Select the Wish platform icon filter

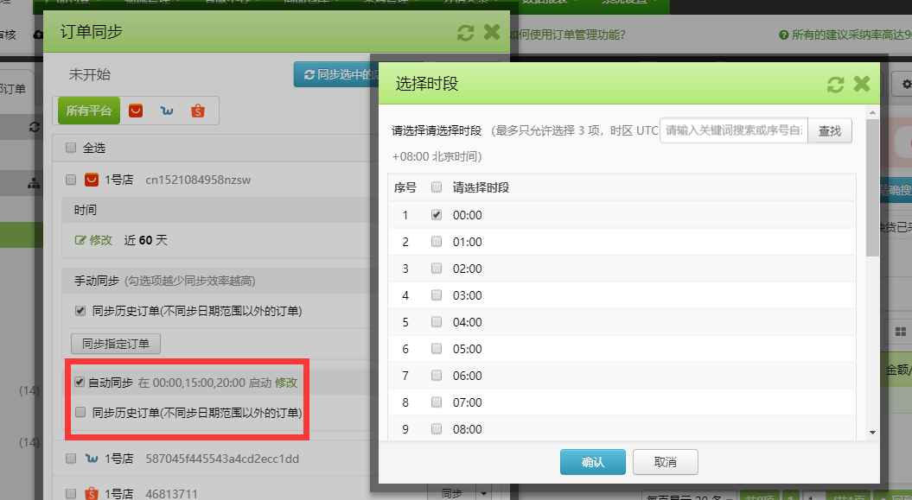click(167, 111)
